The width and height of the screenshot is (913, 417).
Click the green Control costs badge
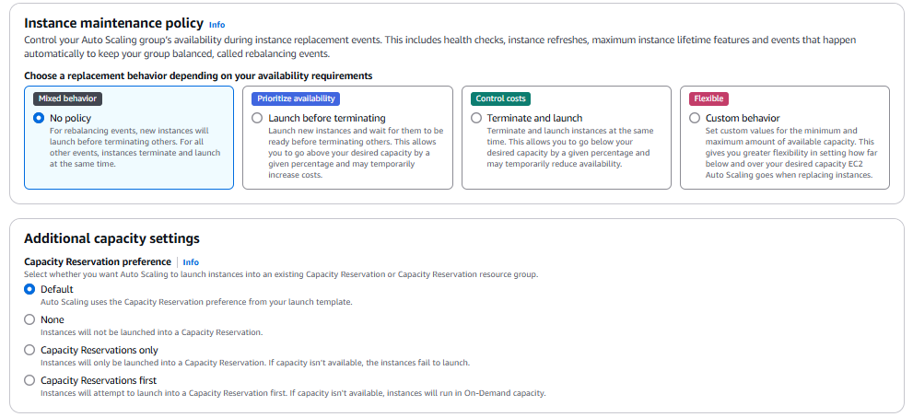tap(502, 98)
